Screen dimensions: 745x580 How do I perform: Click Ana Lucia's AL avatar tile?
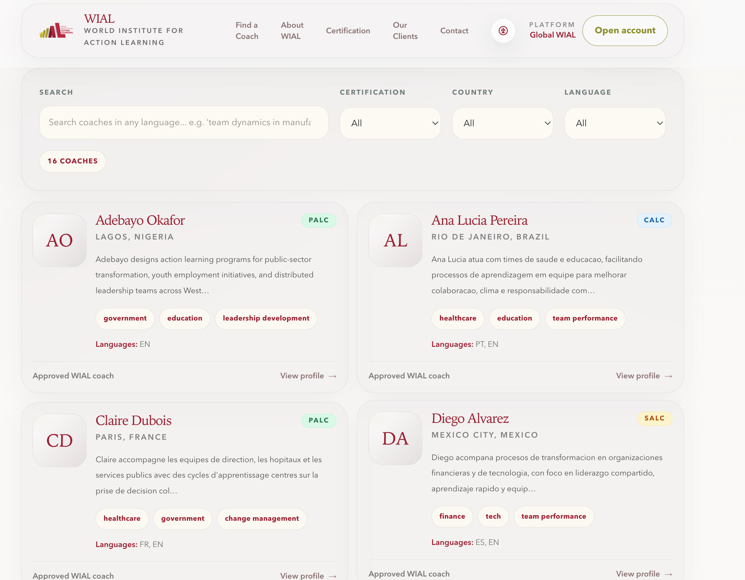point(395,241)
